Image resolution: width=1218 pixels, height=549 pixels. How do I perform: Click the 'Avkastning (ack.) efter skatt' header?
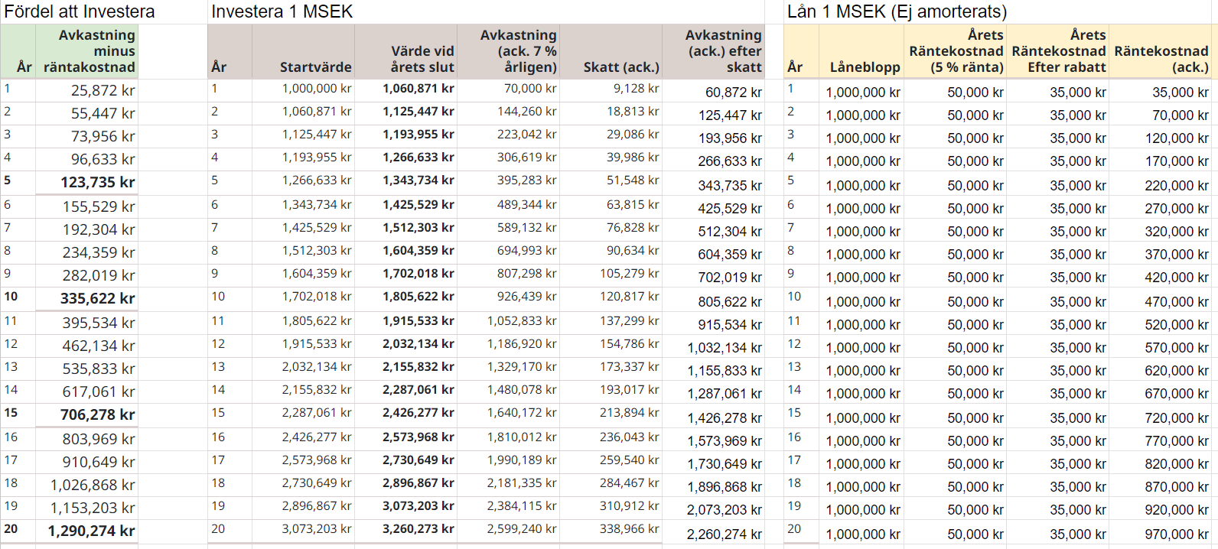pyautogui.click(x=723, y=51)
